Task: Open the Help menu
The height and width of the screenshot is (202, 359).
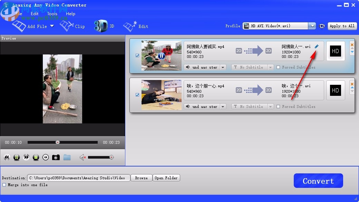Action: pyautogui.click(x=70, y=14)
